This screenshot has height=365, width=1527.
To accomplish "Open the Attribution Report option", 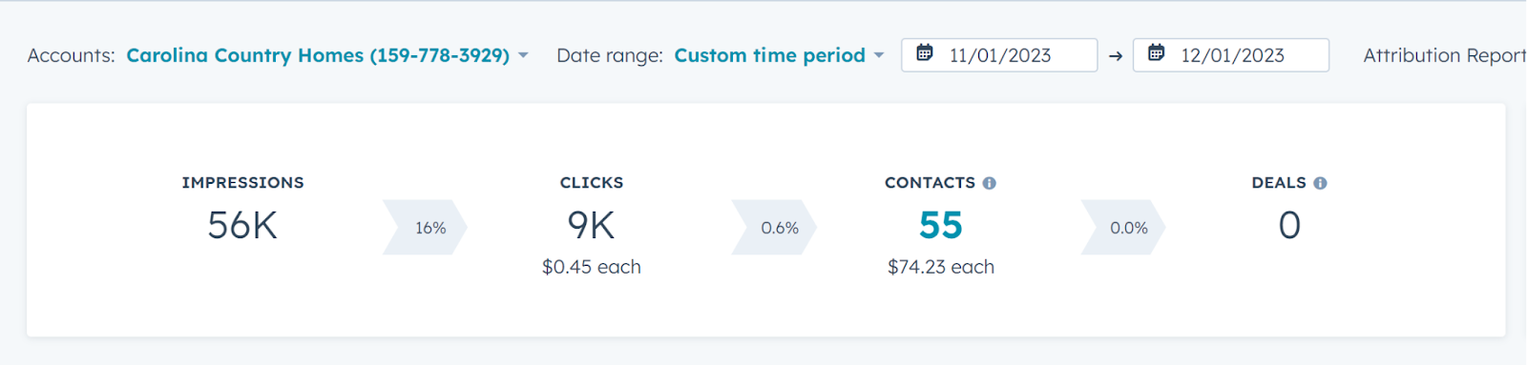I will (1445, 55).
